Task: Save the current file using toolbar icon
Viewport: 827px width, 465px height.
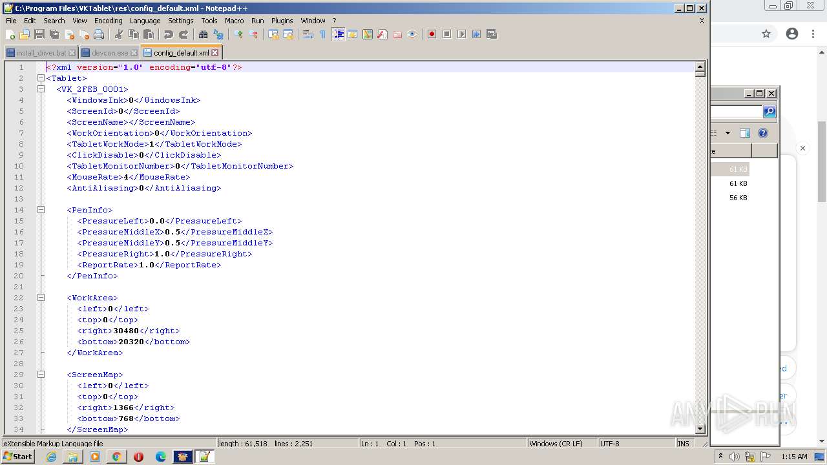Action: coord(39,34)
